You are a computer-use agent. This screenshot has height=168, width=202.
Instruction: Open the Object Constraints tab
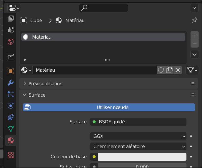pyautogui.click(x=11, y=117)
